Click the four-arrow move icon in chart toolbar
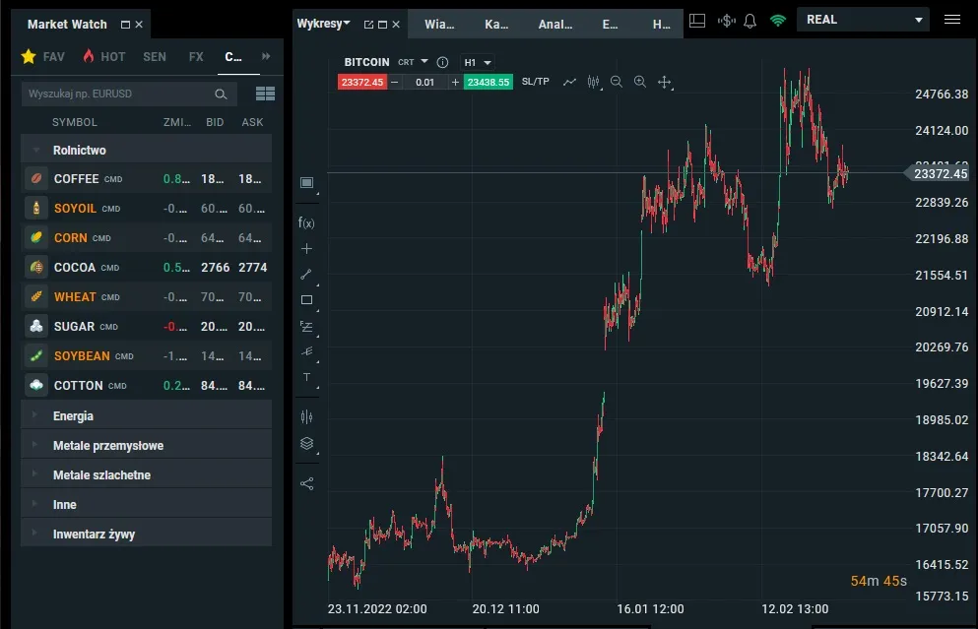978x629 pixels. click(x=664, y=82)
